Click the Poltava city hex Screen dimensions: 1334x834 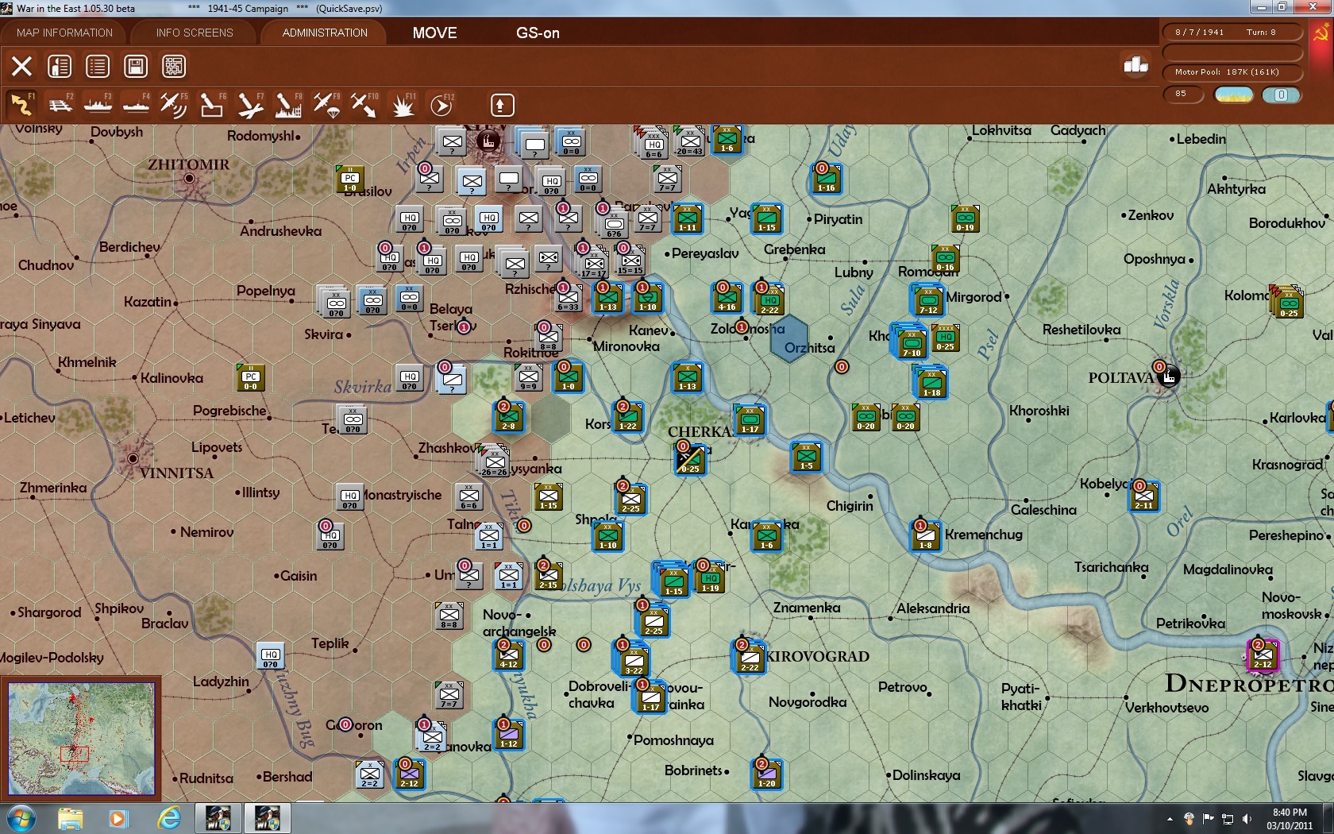point(1167,376)
